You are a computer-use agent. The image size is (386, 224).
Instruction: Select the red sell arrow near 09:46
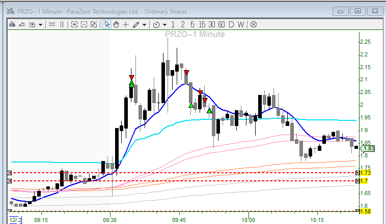click(186, 73)
